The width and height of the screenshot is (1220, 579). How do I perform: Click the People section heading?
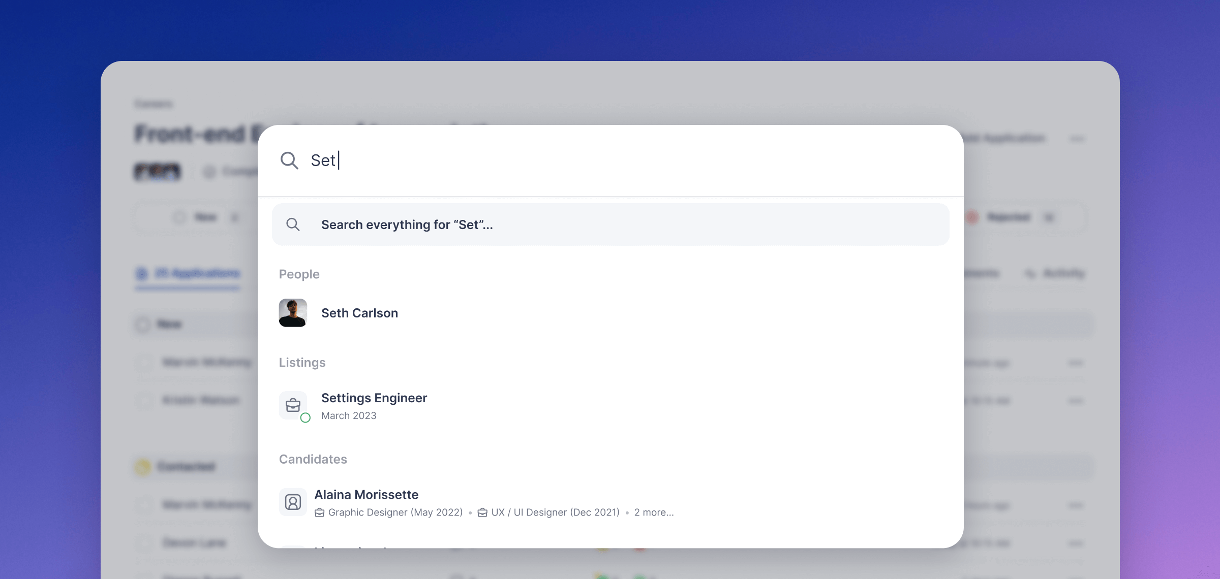[x=299, y=274]
